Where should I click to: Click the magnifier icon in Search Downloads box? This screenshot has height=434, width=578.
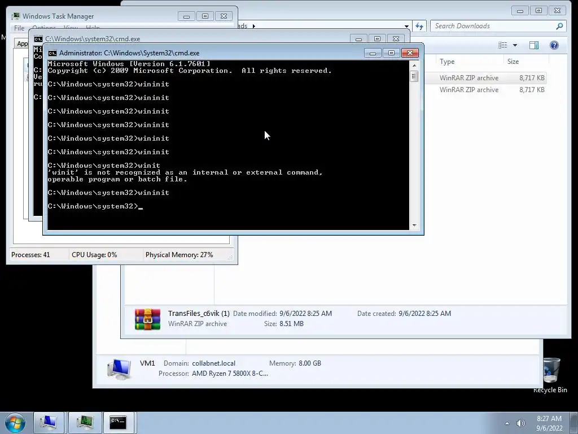click(x=559, y=26)
